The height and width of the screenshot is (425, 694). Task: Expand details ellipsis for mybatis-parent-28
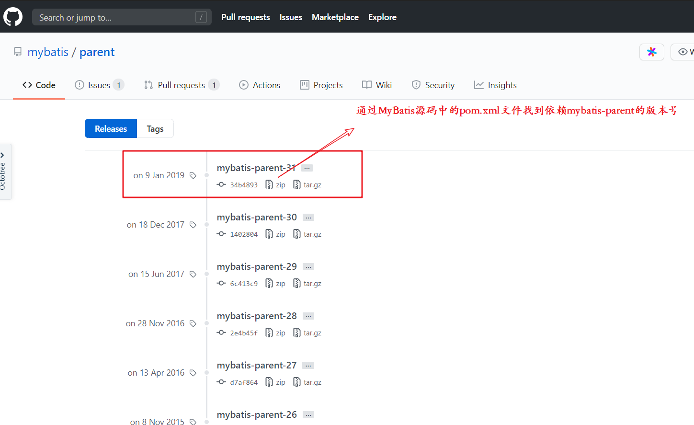coord(308,316)
